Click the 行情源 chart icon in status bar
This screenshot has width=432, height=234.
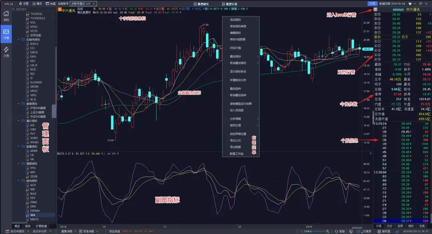pos(358,231)
